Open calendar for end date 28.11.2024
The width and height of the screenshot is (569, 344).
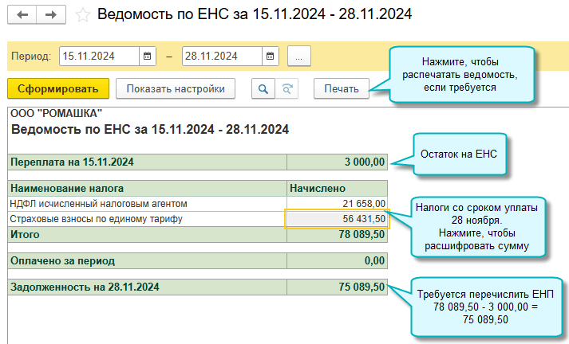tap(271, 57)
